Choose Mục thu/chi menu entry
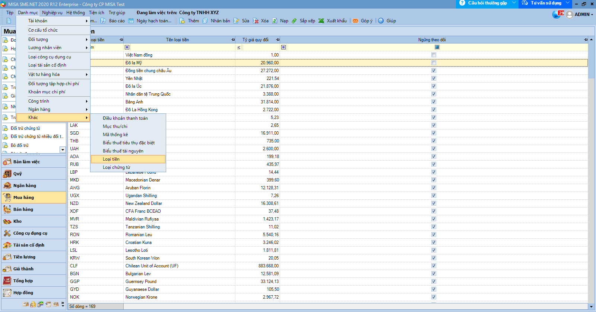The height and width of the screenshot is (312, 596). click(x=128, y=126)
